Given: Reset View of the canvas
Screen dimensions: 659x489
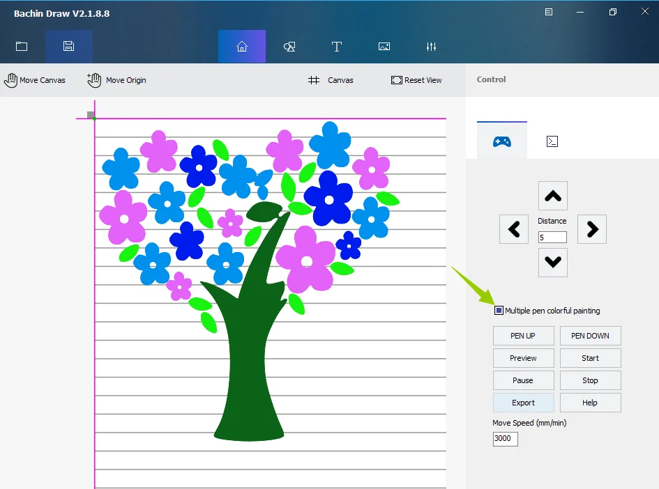Looking at the screenshot, I should click(416, 80).
